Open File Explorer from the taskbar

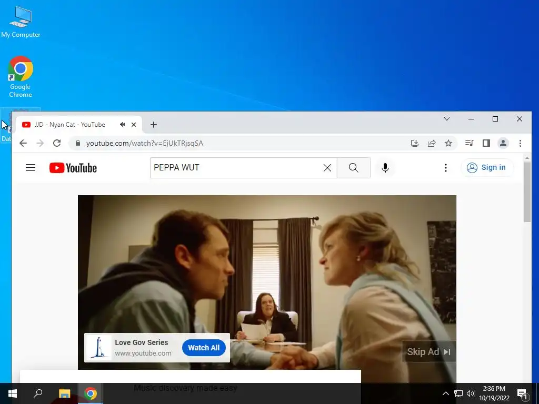[64, 393]
